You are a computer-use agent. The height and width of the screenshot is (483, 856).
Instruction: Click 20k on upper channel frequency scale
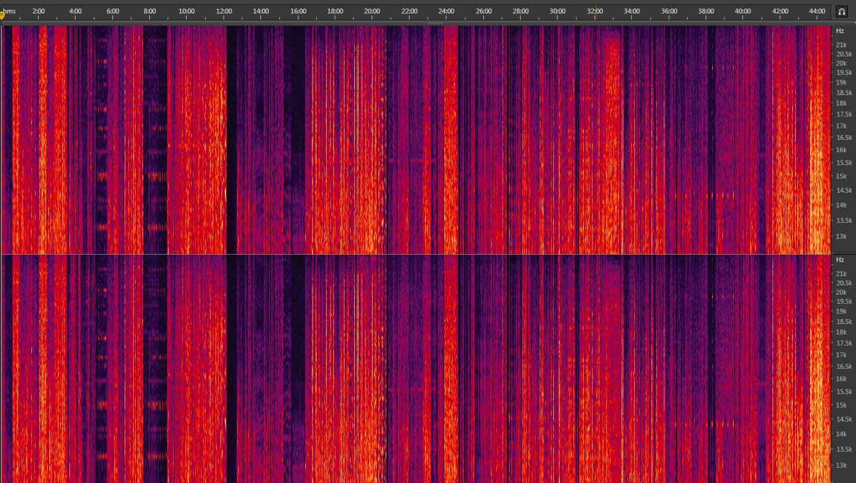click(x=841, y=63)
